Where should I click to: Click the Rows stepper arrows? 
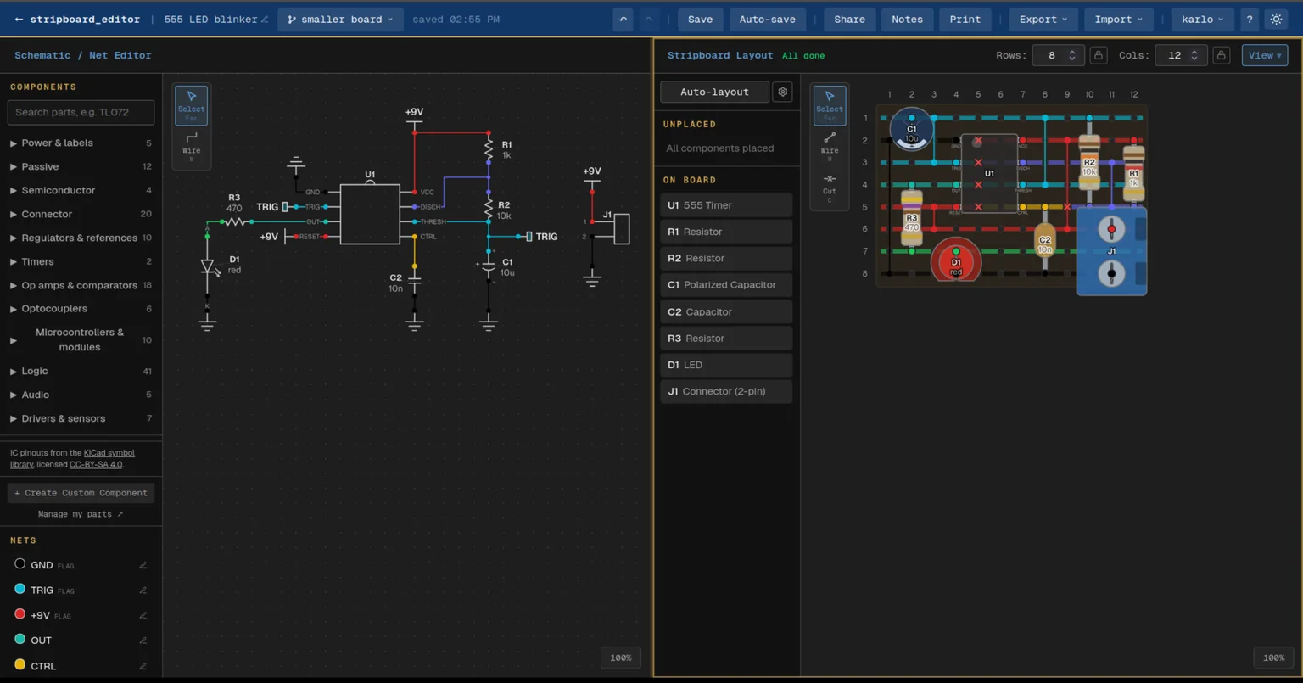(1072, 55)
